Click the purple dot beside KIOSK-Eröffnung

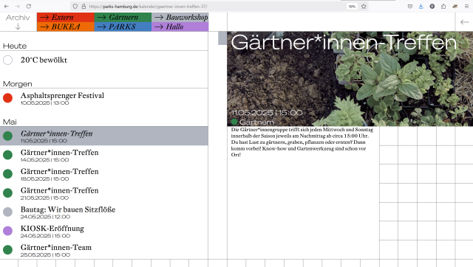pyautogui.click(x=8, y=231)
